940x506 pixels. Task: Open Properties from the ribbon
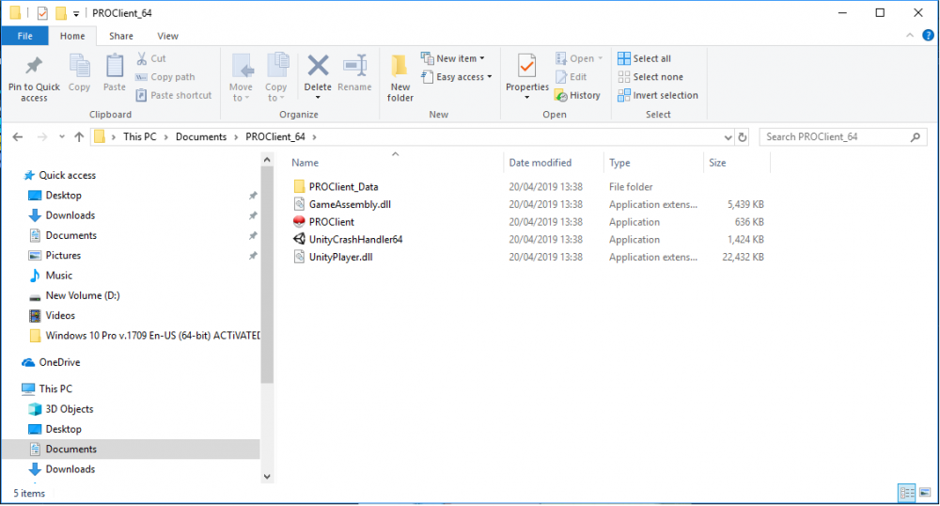(526, 67)
